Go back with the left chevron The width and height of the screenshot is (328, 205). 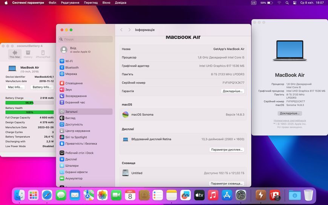coord(121,30)
